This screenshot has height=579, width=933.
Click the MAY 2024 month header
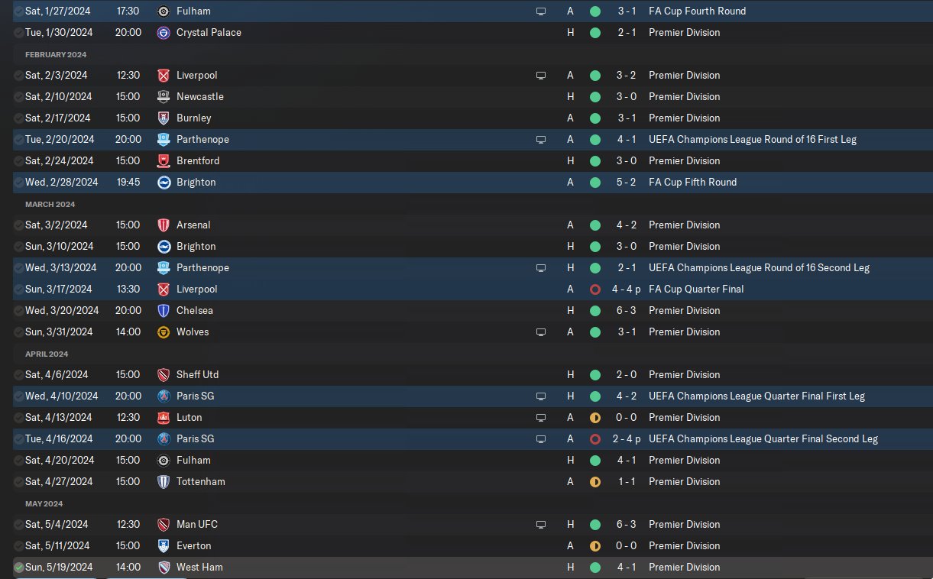pyautogui.click(x=44, y=504)
